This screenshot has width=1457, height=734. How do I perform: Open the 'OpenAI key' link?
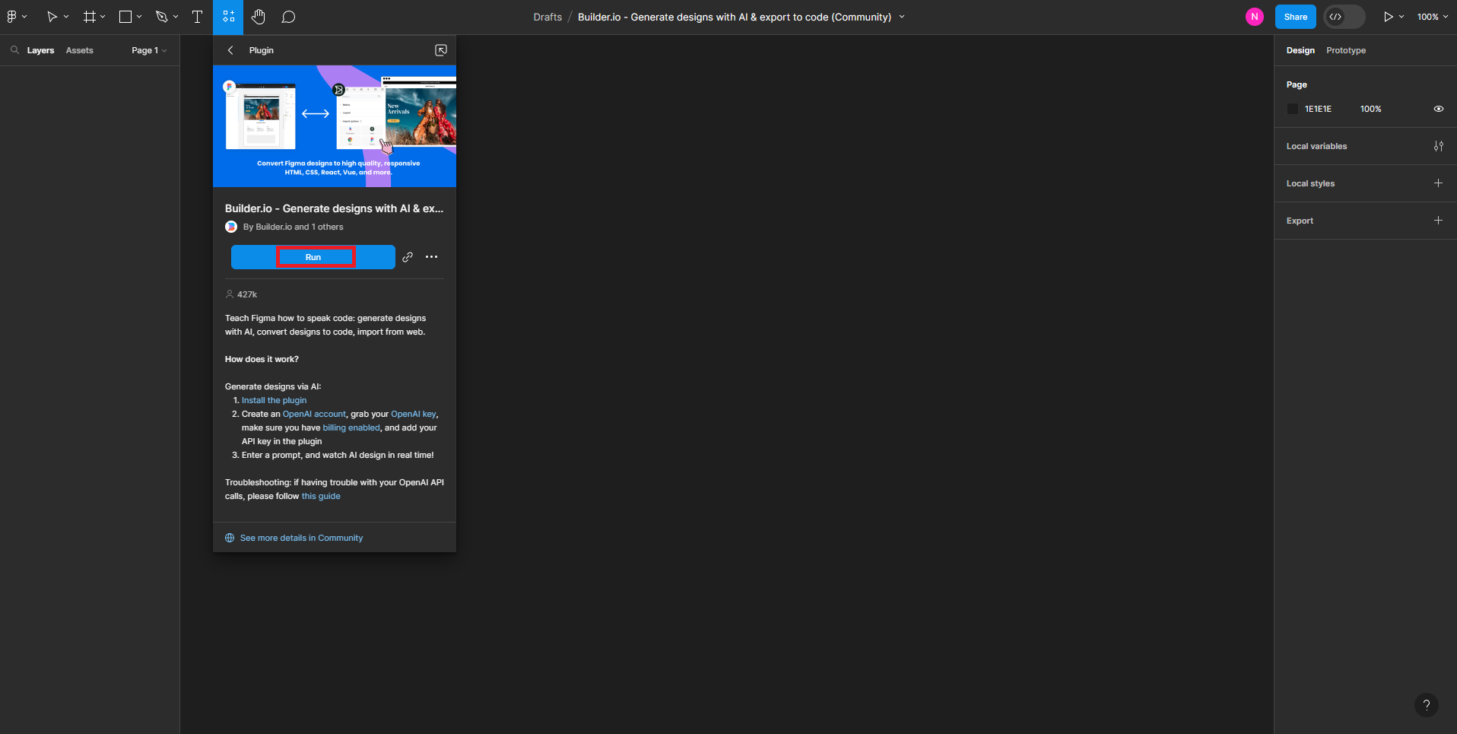pos(414,414)
